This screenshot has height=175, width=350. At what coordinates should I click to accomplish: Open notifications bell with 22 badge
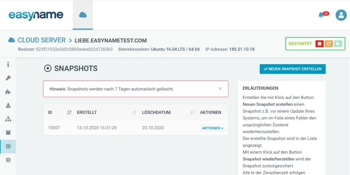coord(321,15)
